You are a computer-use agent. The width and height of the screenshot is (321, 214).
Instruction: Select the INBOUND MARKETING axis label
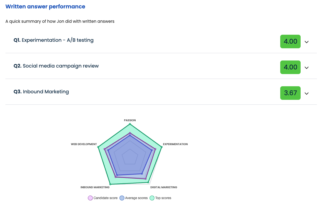tap(95, 187)
